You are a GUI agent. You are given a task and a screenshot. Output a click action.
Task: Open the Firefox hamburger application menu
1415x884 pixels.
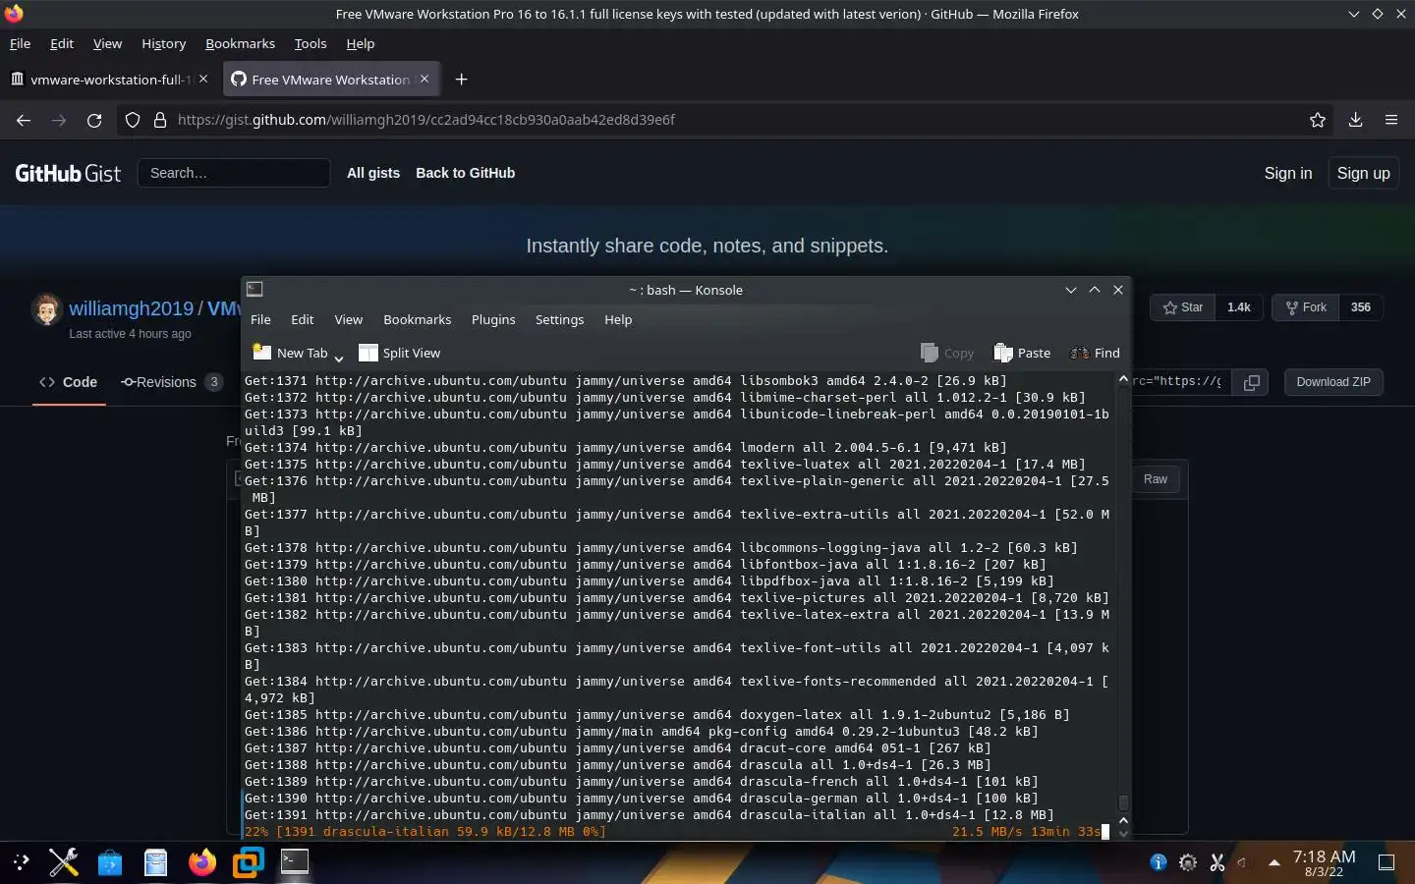point(1391,120)
